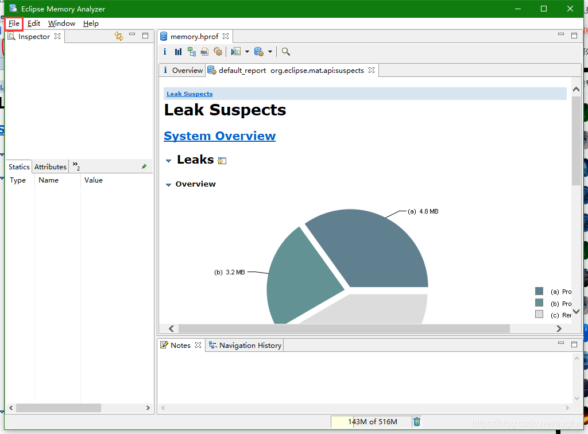Screen dimensions: 588x434
Task: Click the Eclipse Memory Analyzer title icon
Action: click(x=13, y=8)
